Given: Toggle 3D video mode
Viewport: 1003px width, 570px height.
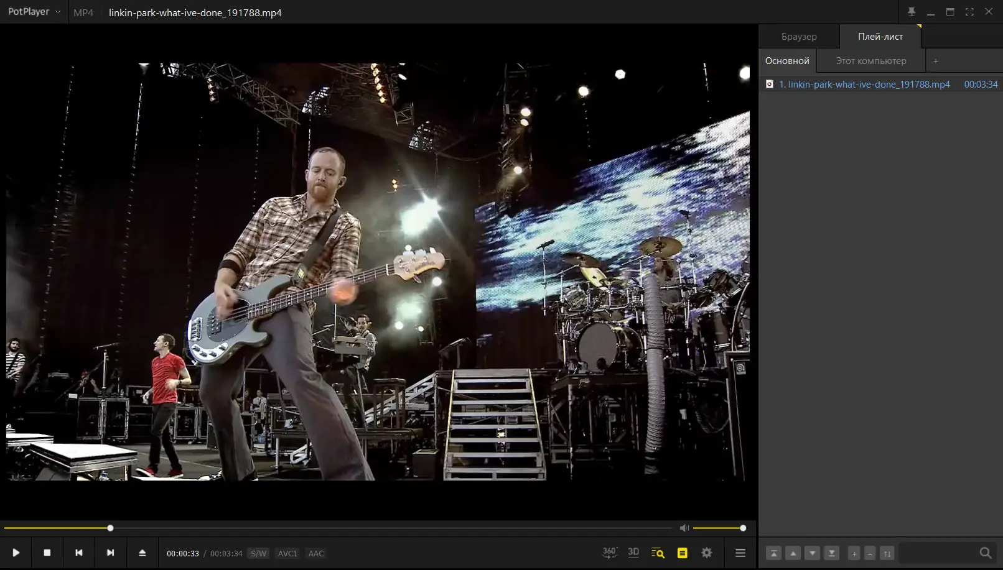Looking at the screenshot, I should tap(633, 553).
